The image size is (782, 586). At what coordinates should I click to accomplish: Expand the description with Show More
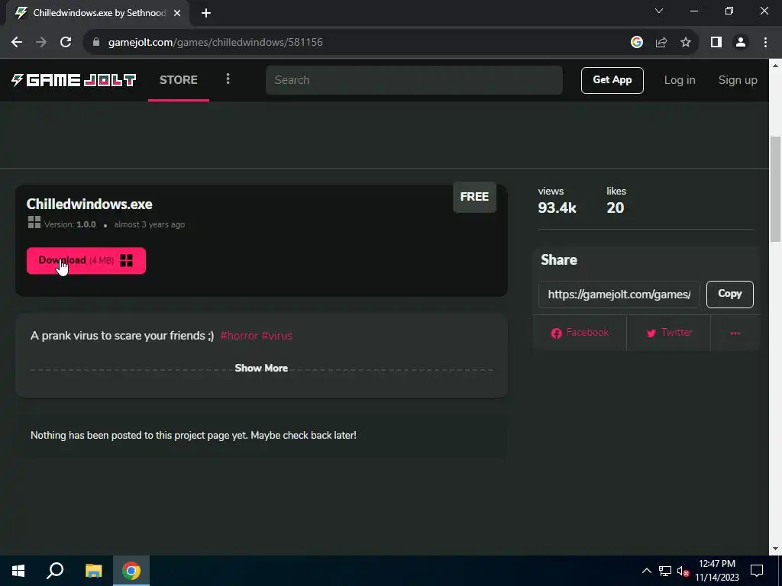261,369
